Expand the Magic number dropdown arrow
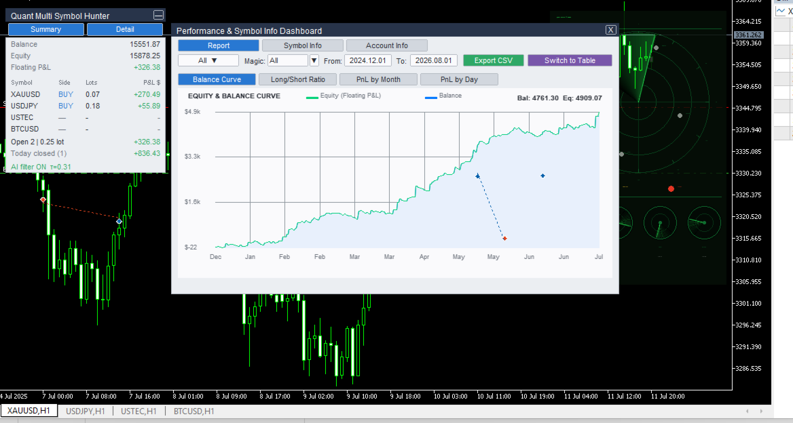The height and width of the screenshot is (423, 793). click(314, 60)
